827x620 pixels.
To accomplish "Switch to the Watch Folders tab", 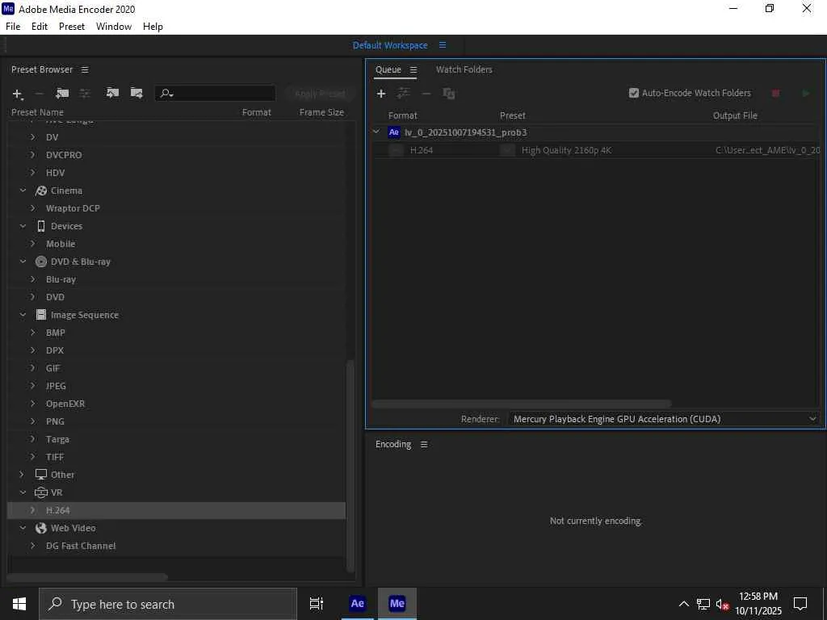I will click(x=464, y=69).
